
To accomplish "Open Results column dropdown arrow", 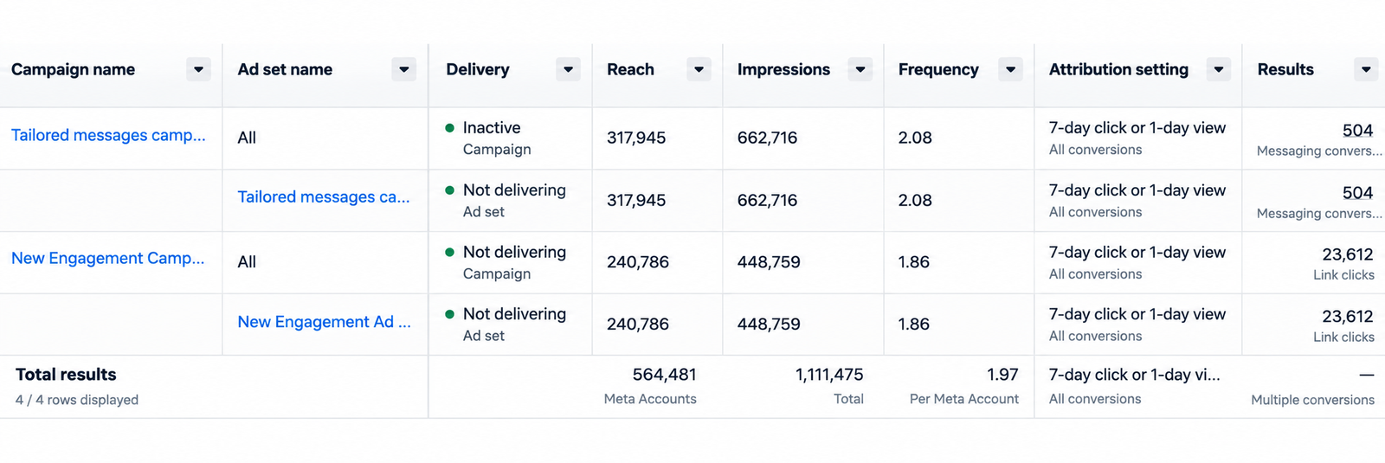I will click(1366, 69).
